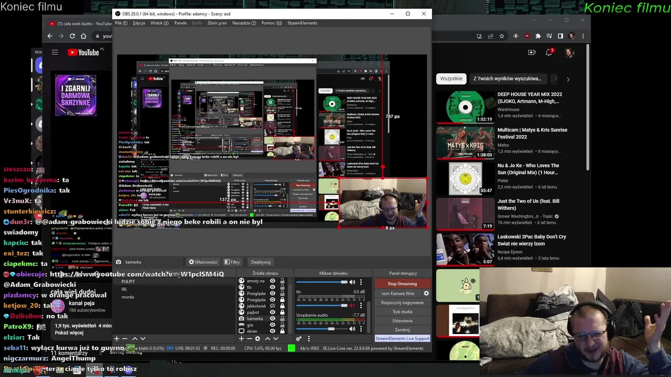Add a new scene with the plus button
This screenshot has height=377, width=671.
(x=116, y=339)
